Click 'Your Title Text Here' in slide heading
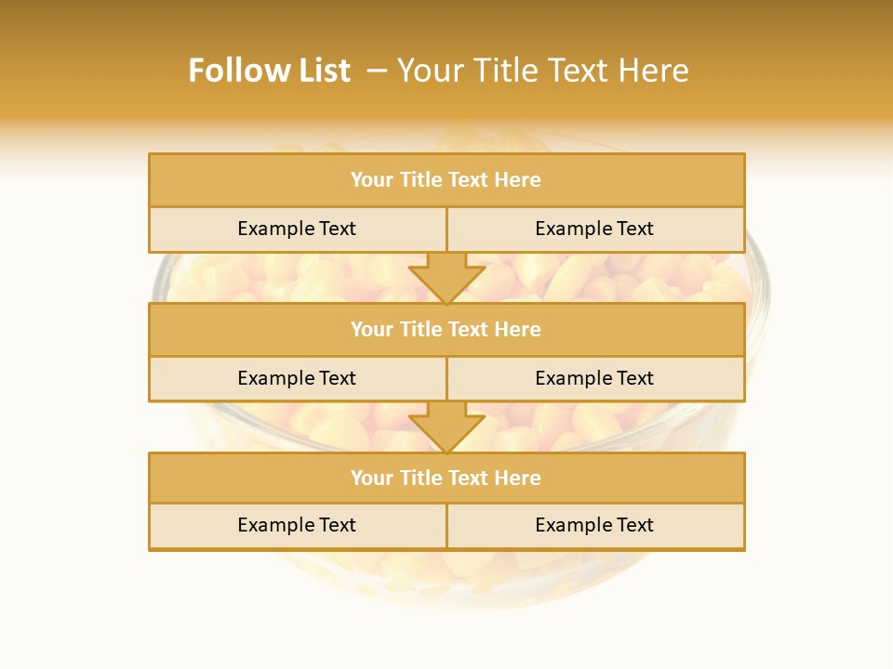Image resolution: width=893 pixels, height=669 pixels. pos(543,71)
